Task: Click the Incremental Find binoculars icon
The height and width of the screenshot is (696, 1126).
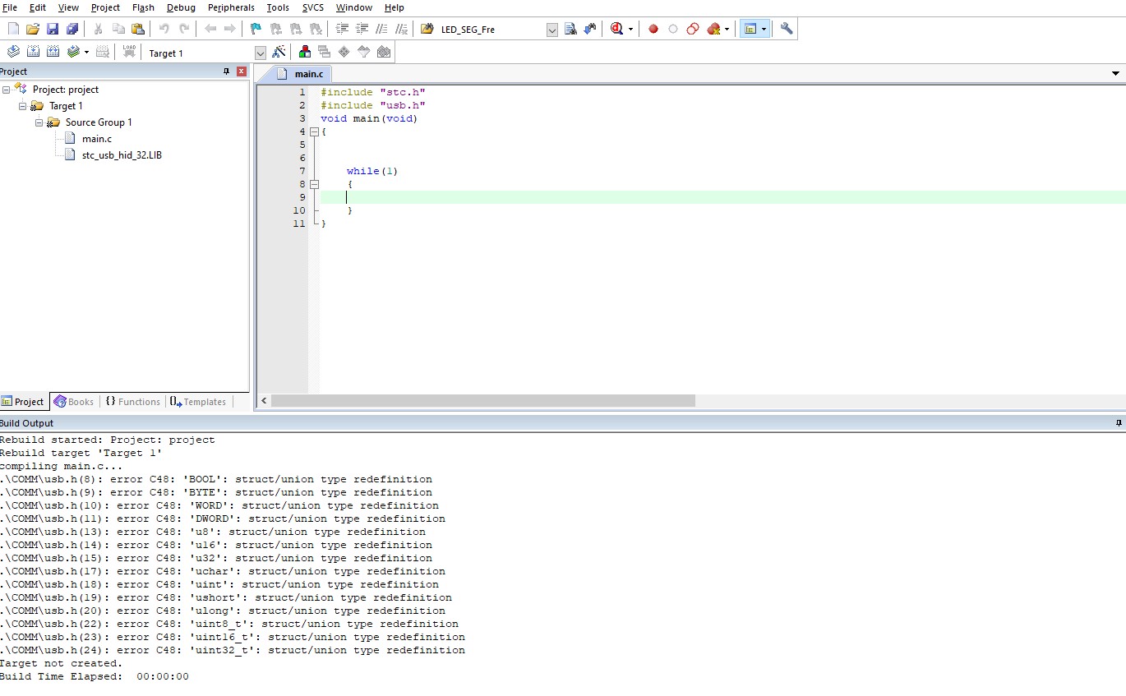Action: click(590, 29)
